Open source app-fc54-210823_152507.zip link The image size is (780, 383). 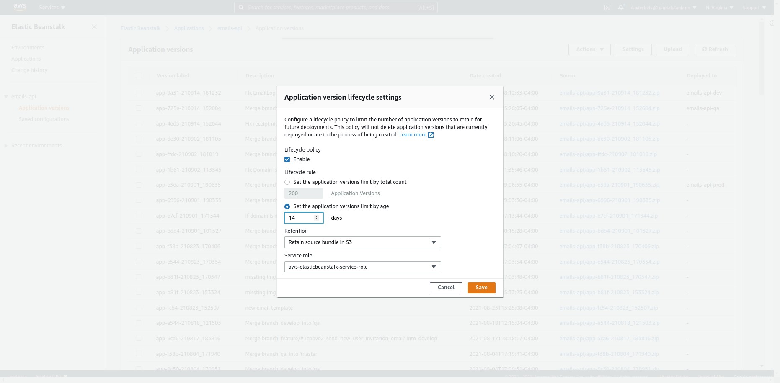[609, 308]
